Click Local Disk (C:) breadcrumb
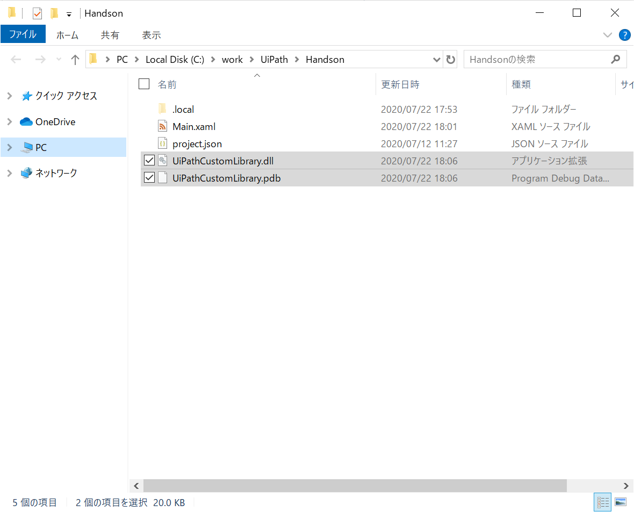The image size is (634, 512). click(175, 60)
